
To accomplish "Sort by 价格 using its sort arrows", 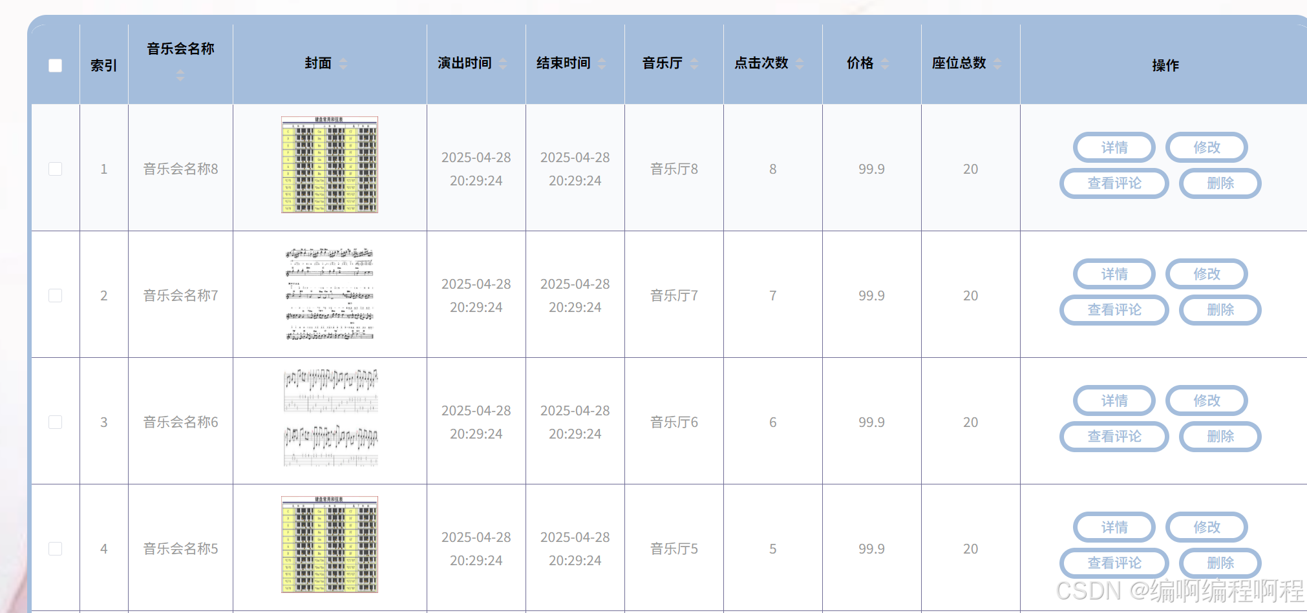I will (x=885, y=63).
